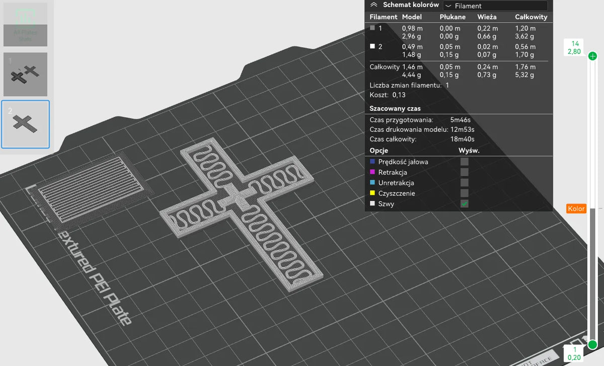Click the gray filament 1 color swatch
This screenshot has width=604, height=366.
372,28
